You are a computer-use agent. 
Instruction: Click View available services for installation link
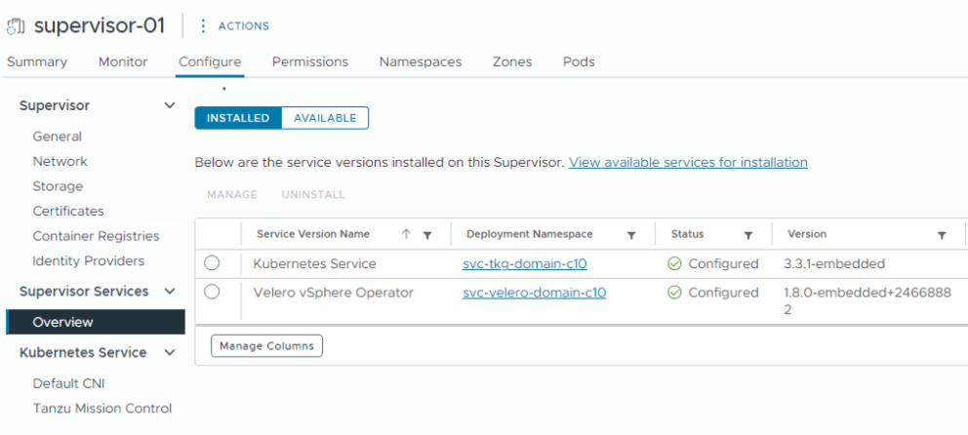click(x=688, y=162)
